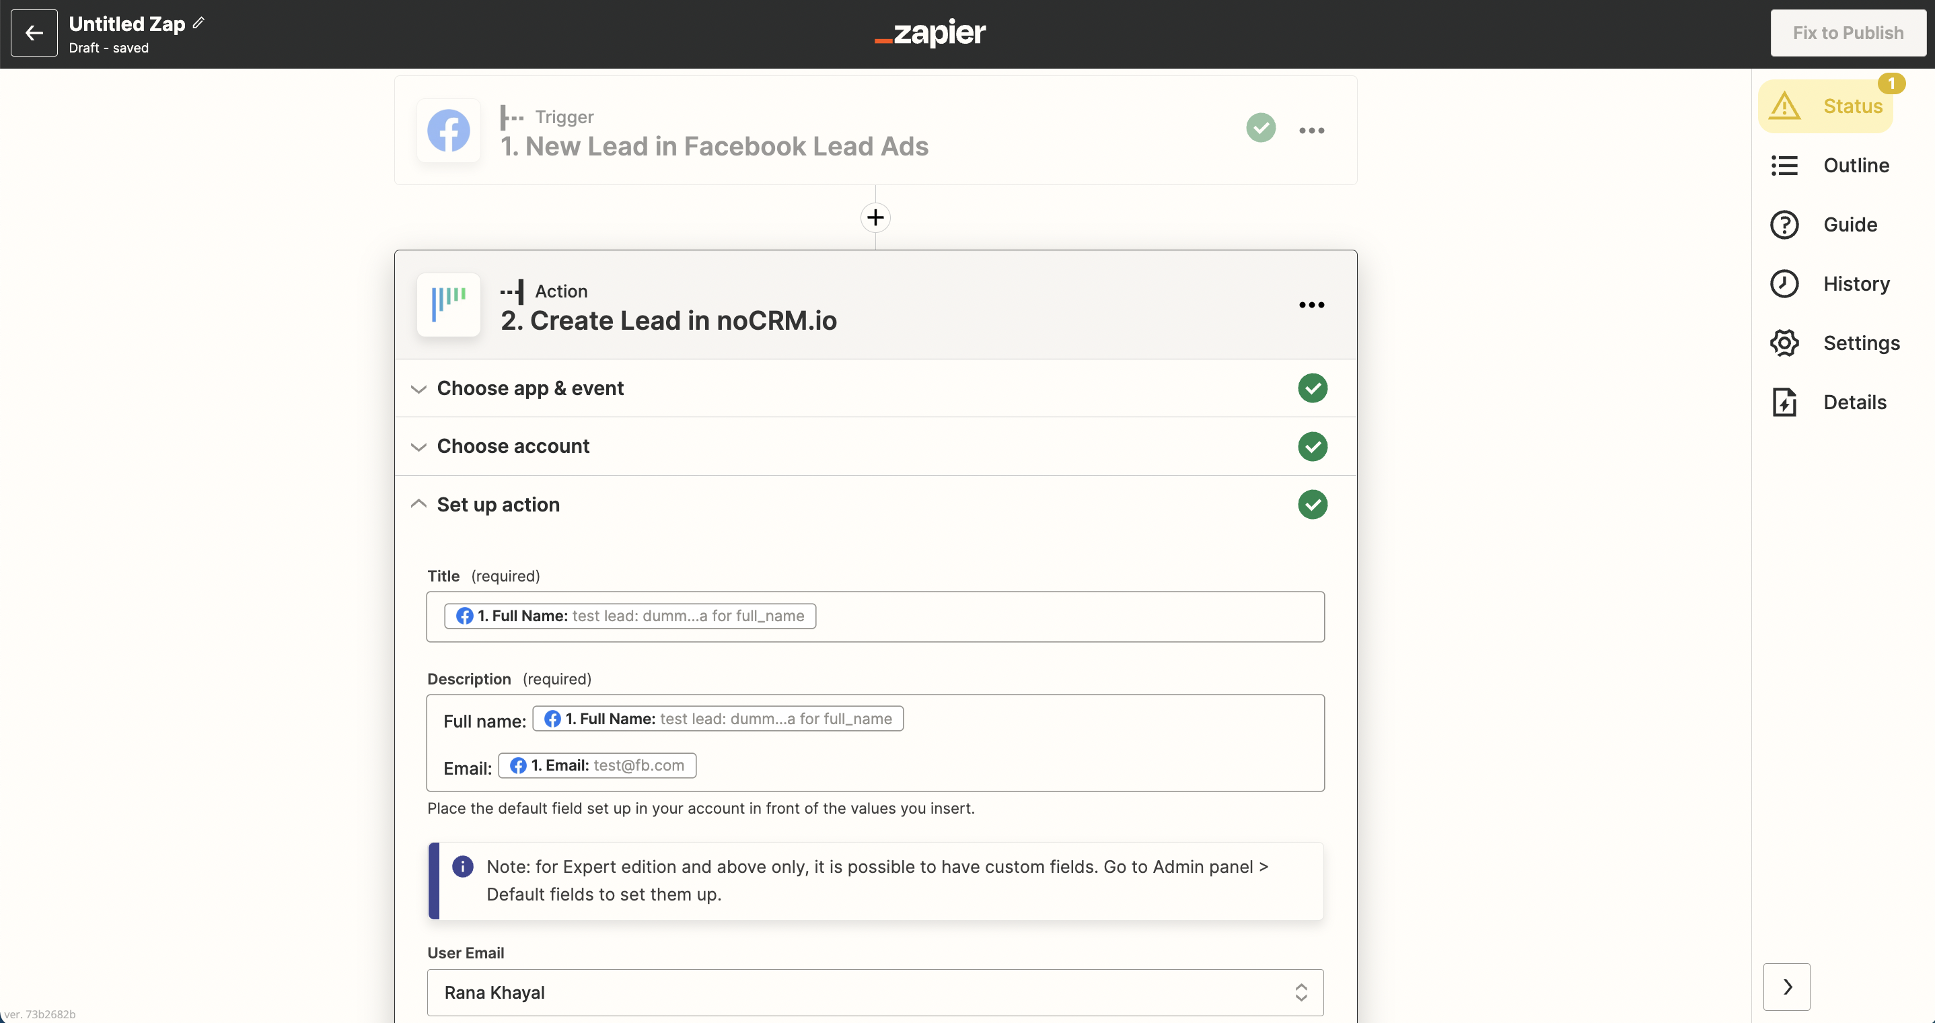The image size is (1935, 1023).
Task: Click the Description input field
Action: pyautogui.click(x=875, y=742)
